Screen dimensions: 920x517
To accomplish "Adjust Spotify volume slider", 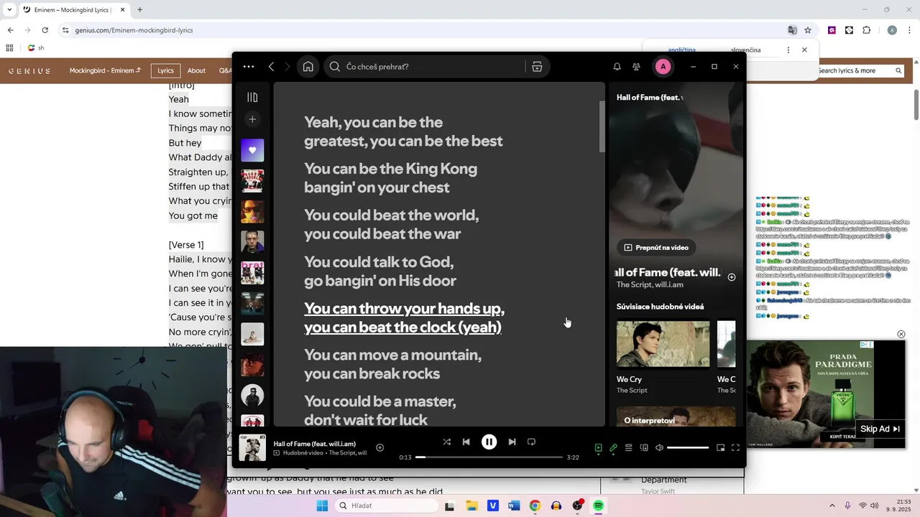I will point(688,447).
